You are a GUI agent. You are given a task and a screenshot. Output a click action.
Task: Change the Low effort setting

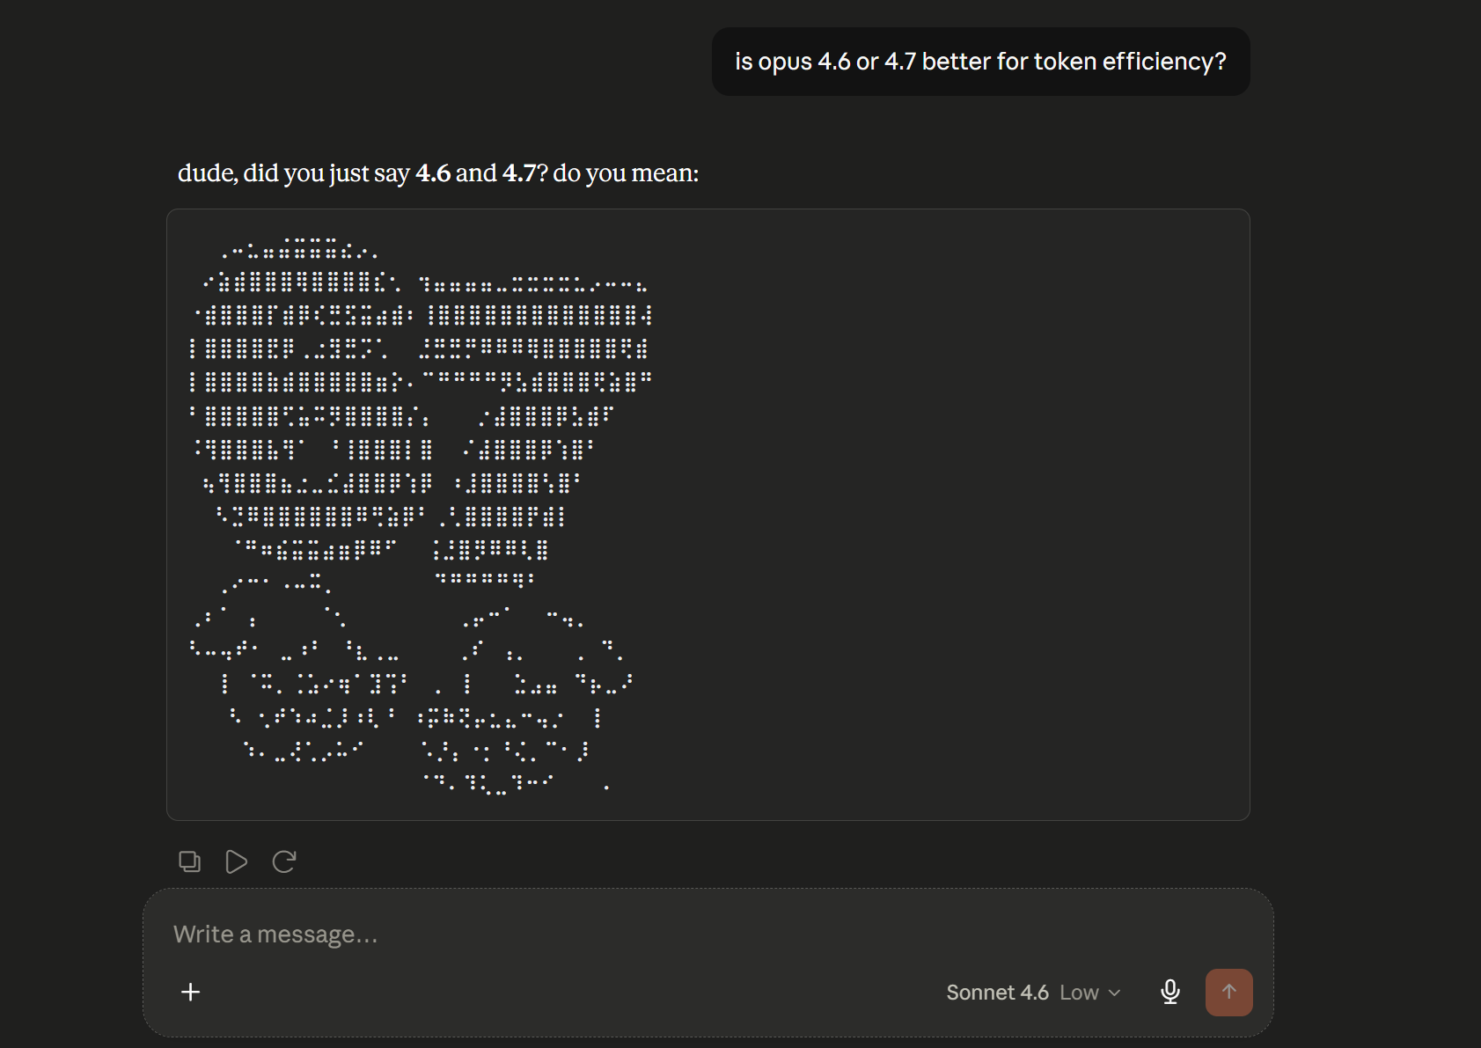coord(1079,993)
